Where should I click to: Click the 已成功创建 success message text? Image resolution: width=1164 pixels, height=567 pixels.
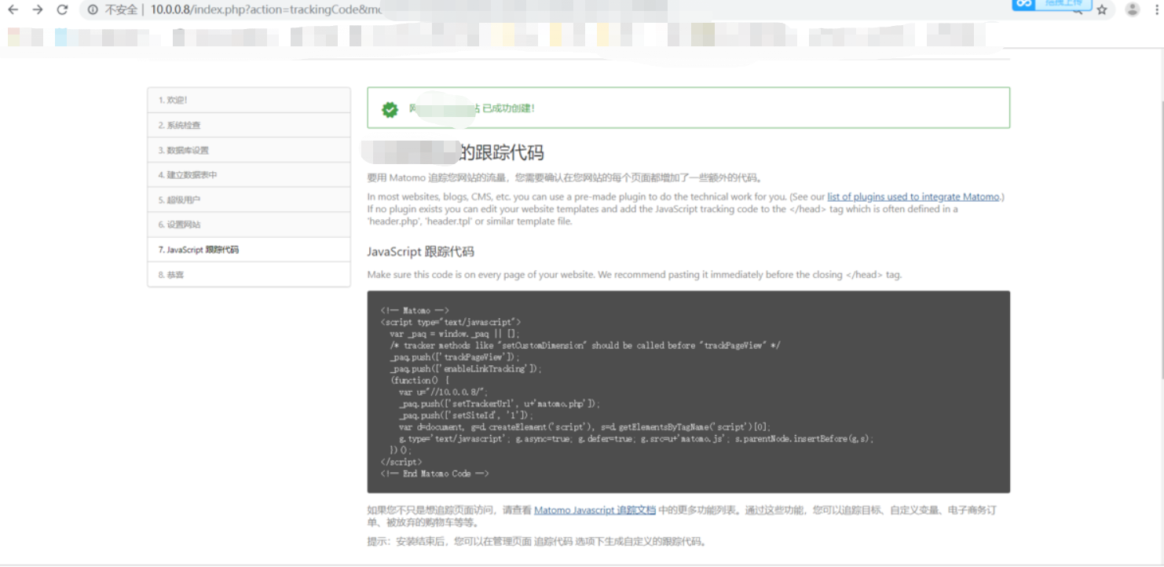[508, 109]
